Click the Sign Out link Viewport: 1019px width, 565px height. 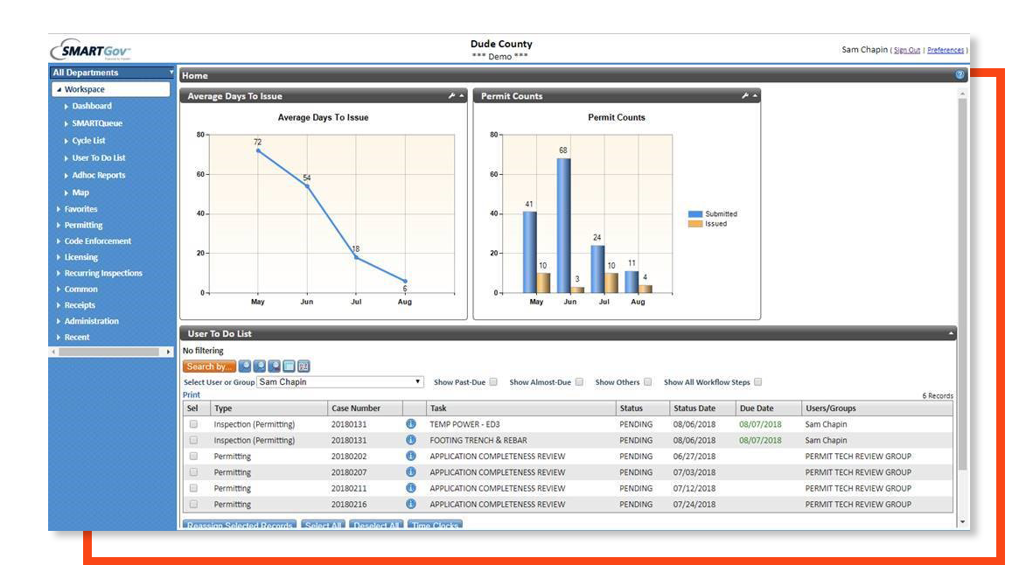pos(906,50)
